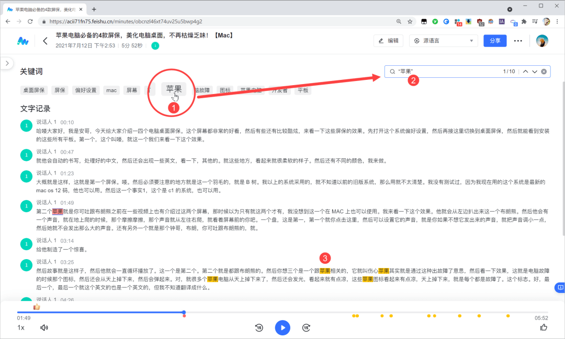Open the browser extensions puzzle icon
The height and width of the screenshot is (339, 565).
click(524, 21)
